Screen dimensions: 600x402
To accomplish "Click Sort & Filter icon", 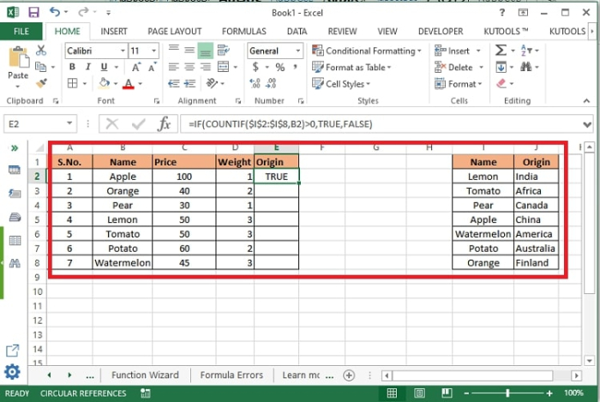I will tap(525, 50).
